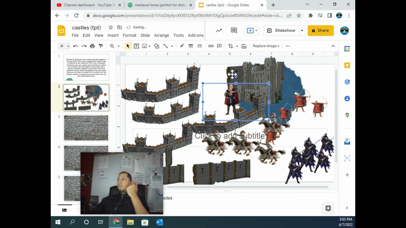Open the Insert menu
This screenshot has width=406, height=228.
(113, 35)
